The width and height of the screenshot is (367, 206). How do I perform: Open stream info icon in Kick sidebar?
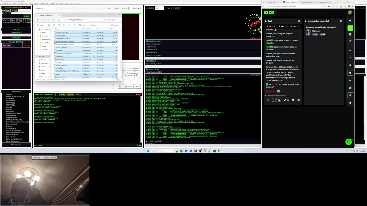350,21
